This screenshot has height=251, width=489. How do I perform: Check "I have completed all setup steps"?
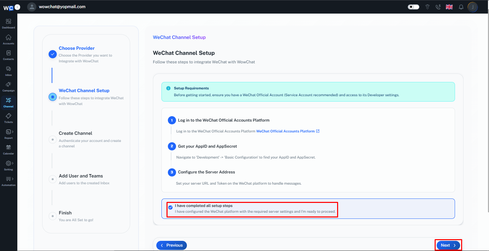[171, 207]
